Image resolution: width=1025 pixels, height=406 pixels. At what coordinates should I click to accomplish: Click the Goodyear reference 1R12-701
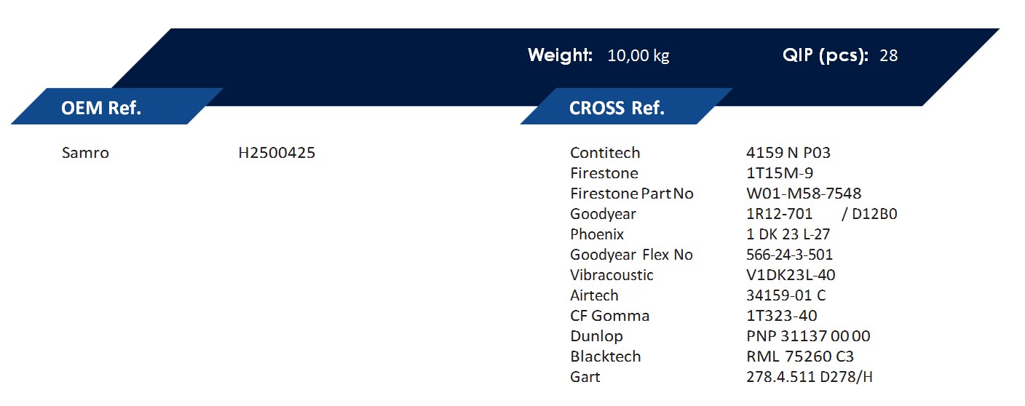(x=780, y=214)
